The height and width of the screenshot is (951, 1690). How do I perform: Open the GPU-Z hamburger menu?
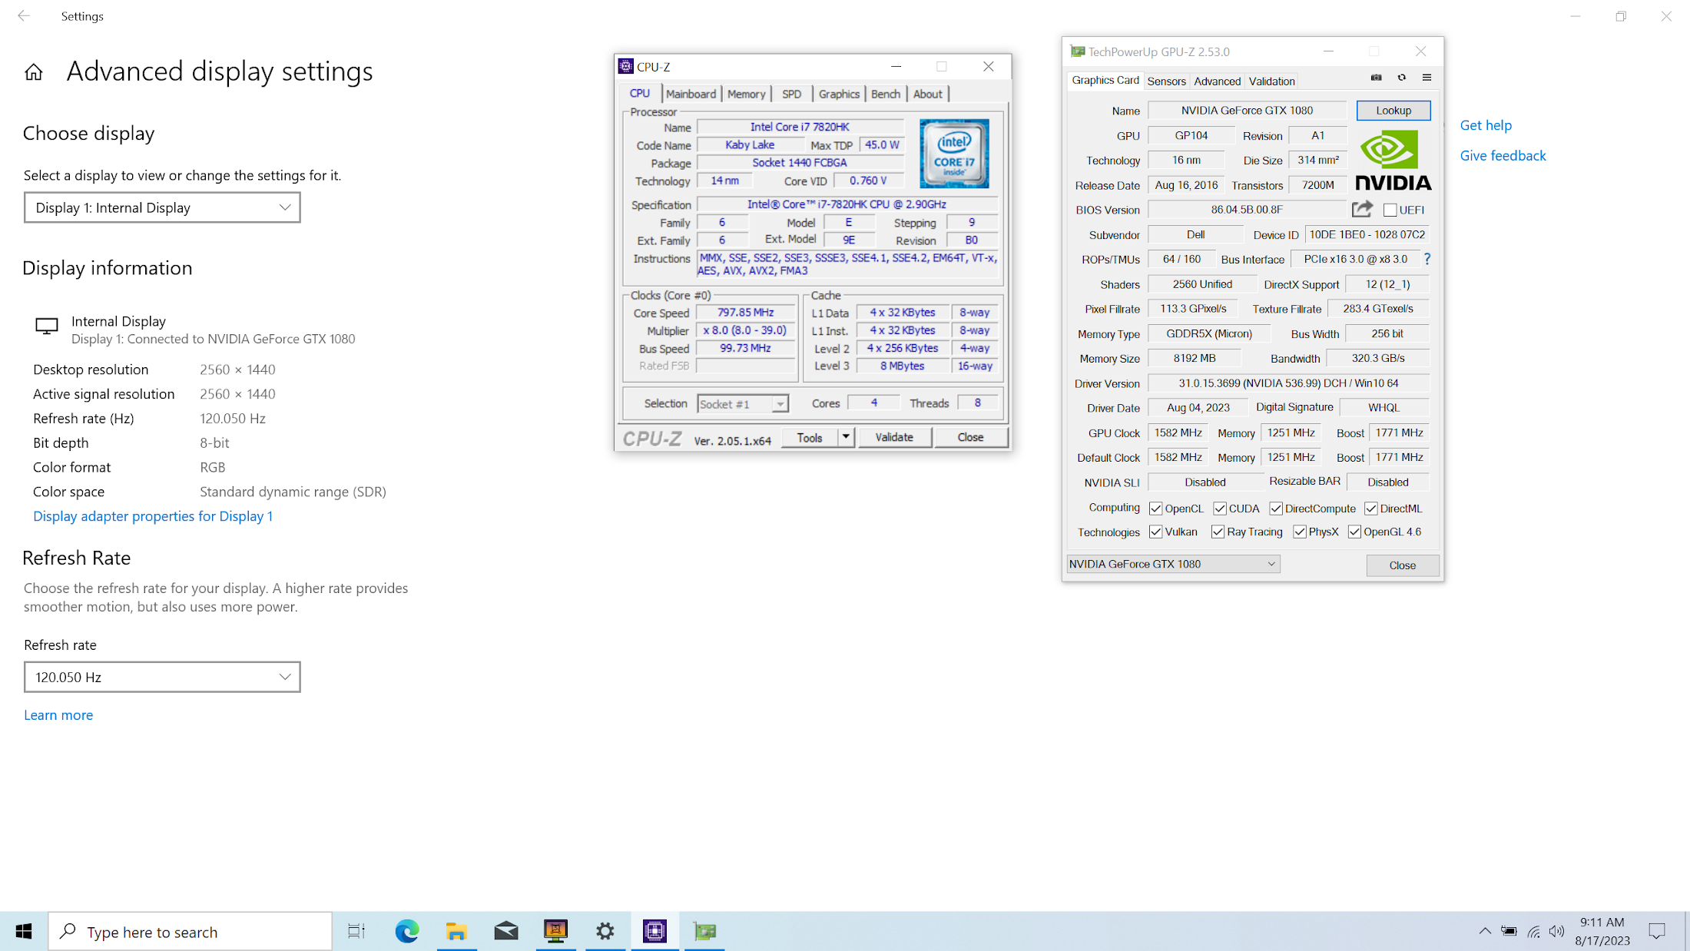point(1427,78)
